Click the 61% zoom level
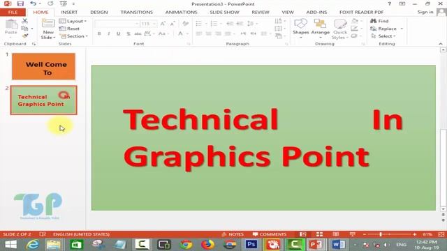 pyautogui.click(x=427, y=234)
